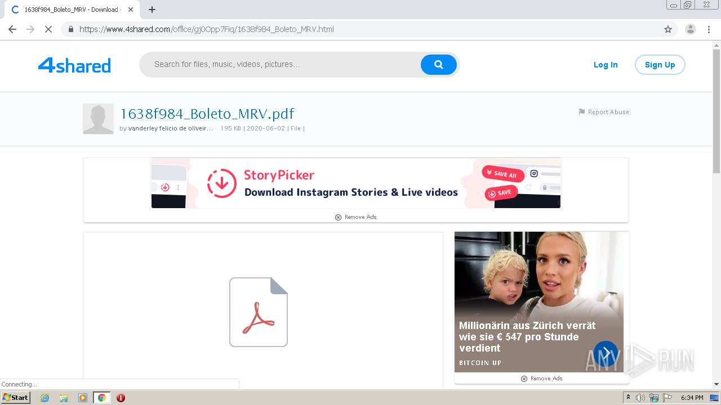This screenshot has height=405, width=721.
Task: Open Internet Explorer from the taskbar
Action: [x=45, y=398]
